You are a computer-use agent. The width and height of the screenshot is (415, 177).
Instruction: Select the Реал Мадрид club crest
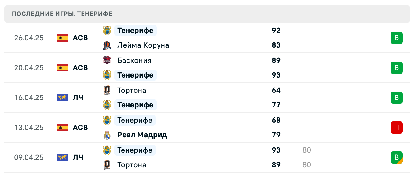(x=108, y=135)
